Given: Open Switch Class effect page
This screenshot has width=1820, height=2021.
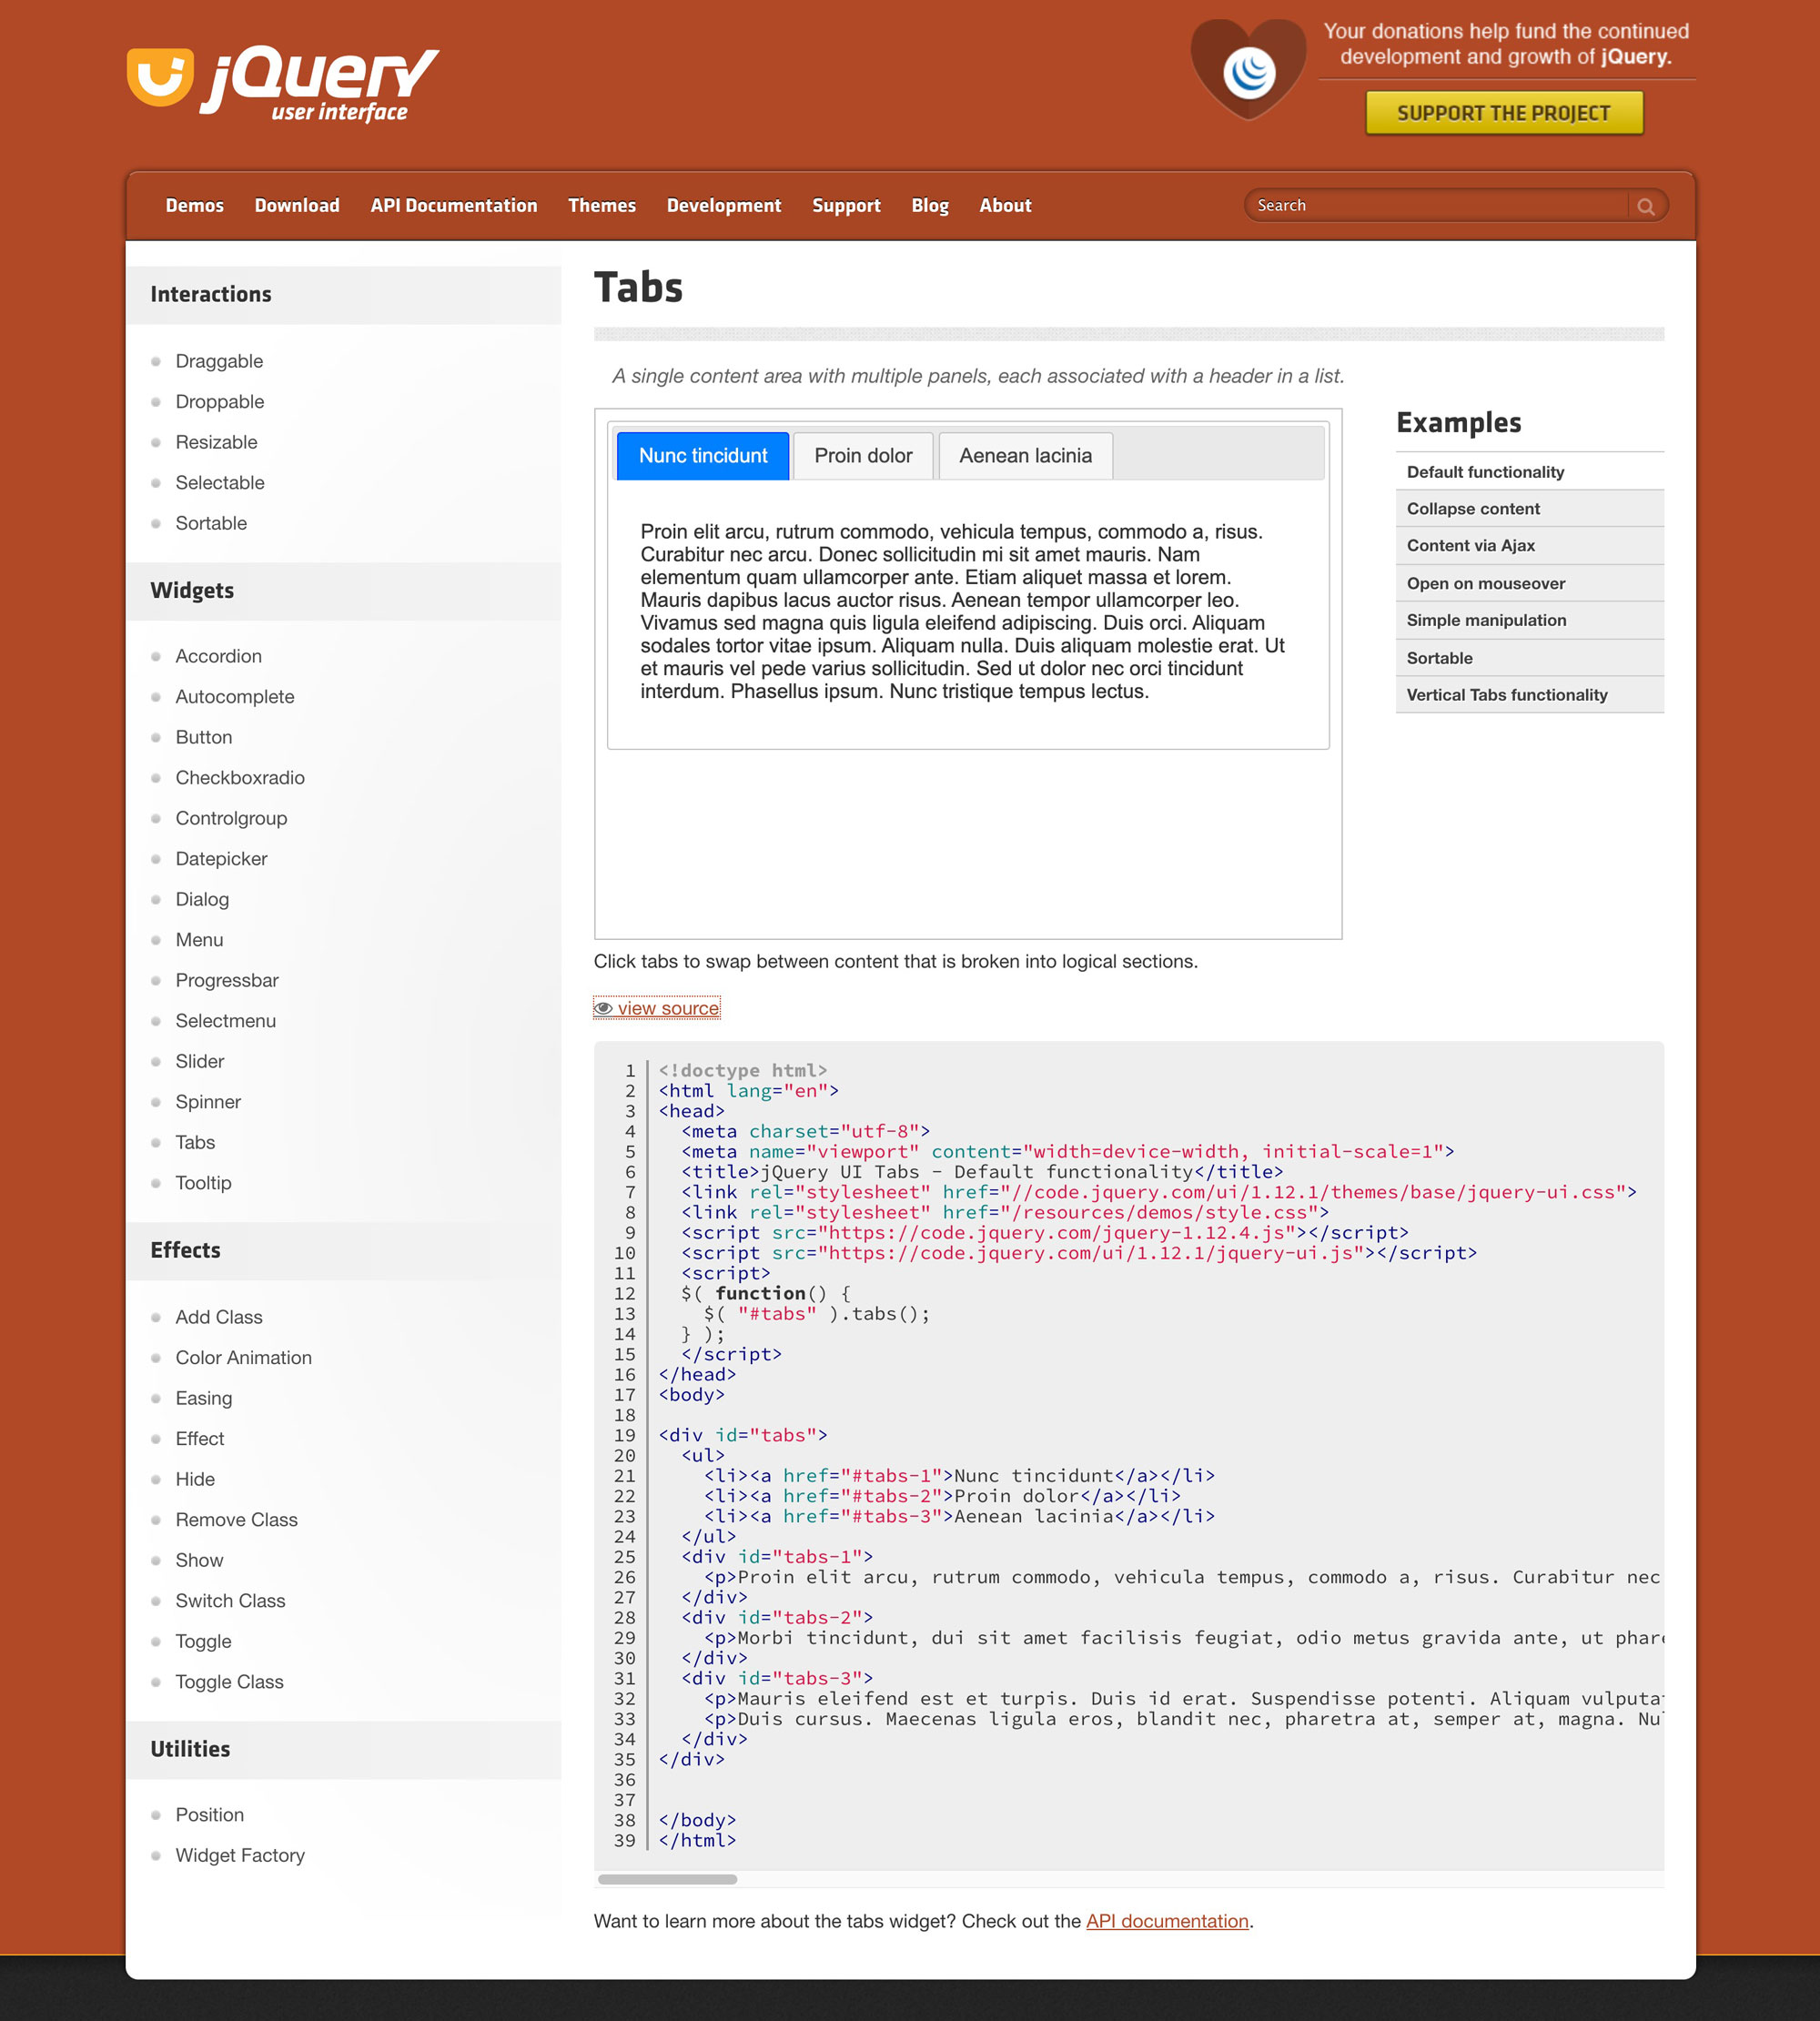Looking at the screenshot, I should click(230, 1601).
